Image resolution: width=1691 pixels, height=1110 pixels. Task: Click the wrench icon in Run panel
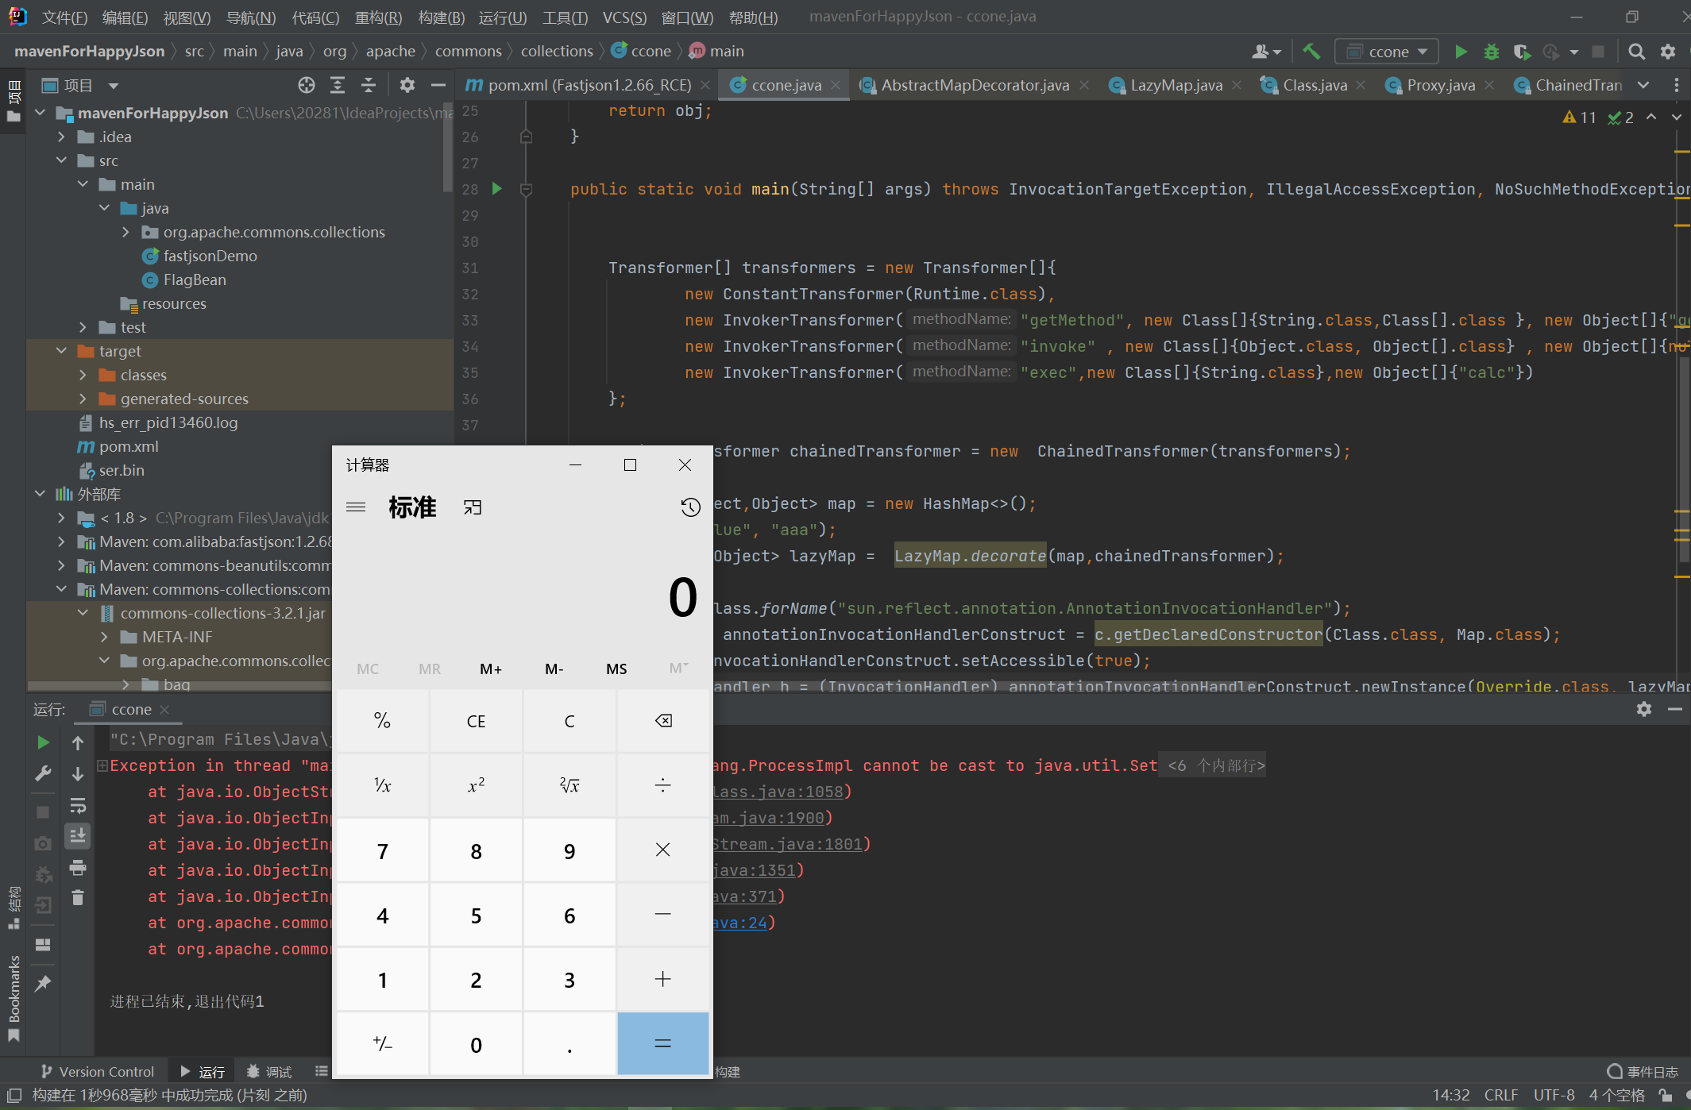point(44,773)
